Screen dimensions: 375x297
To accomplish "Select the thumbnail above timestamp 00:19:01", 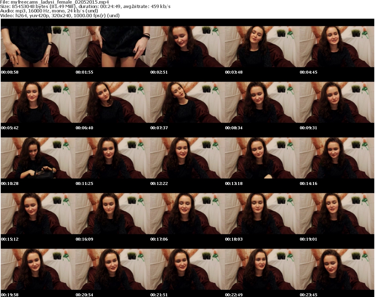I will [x=337, y=214].
